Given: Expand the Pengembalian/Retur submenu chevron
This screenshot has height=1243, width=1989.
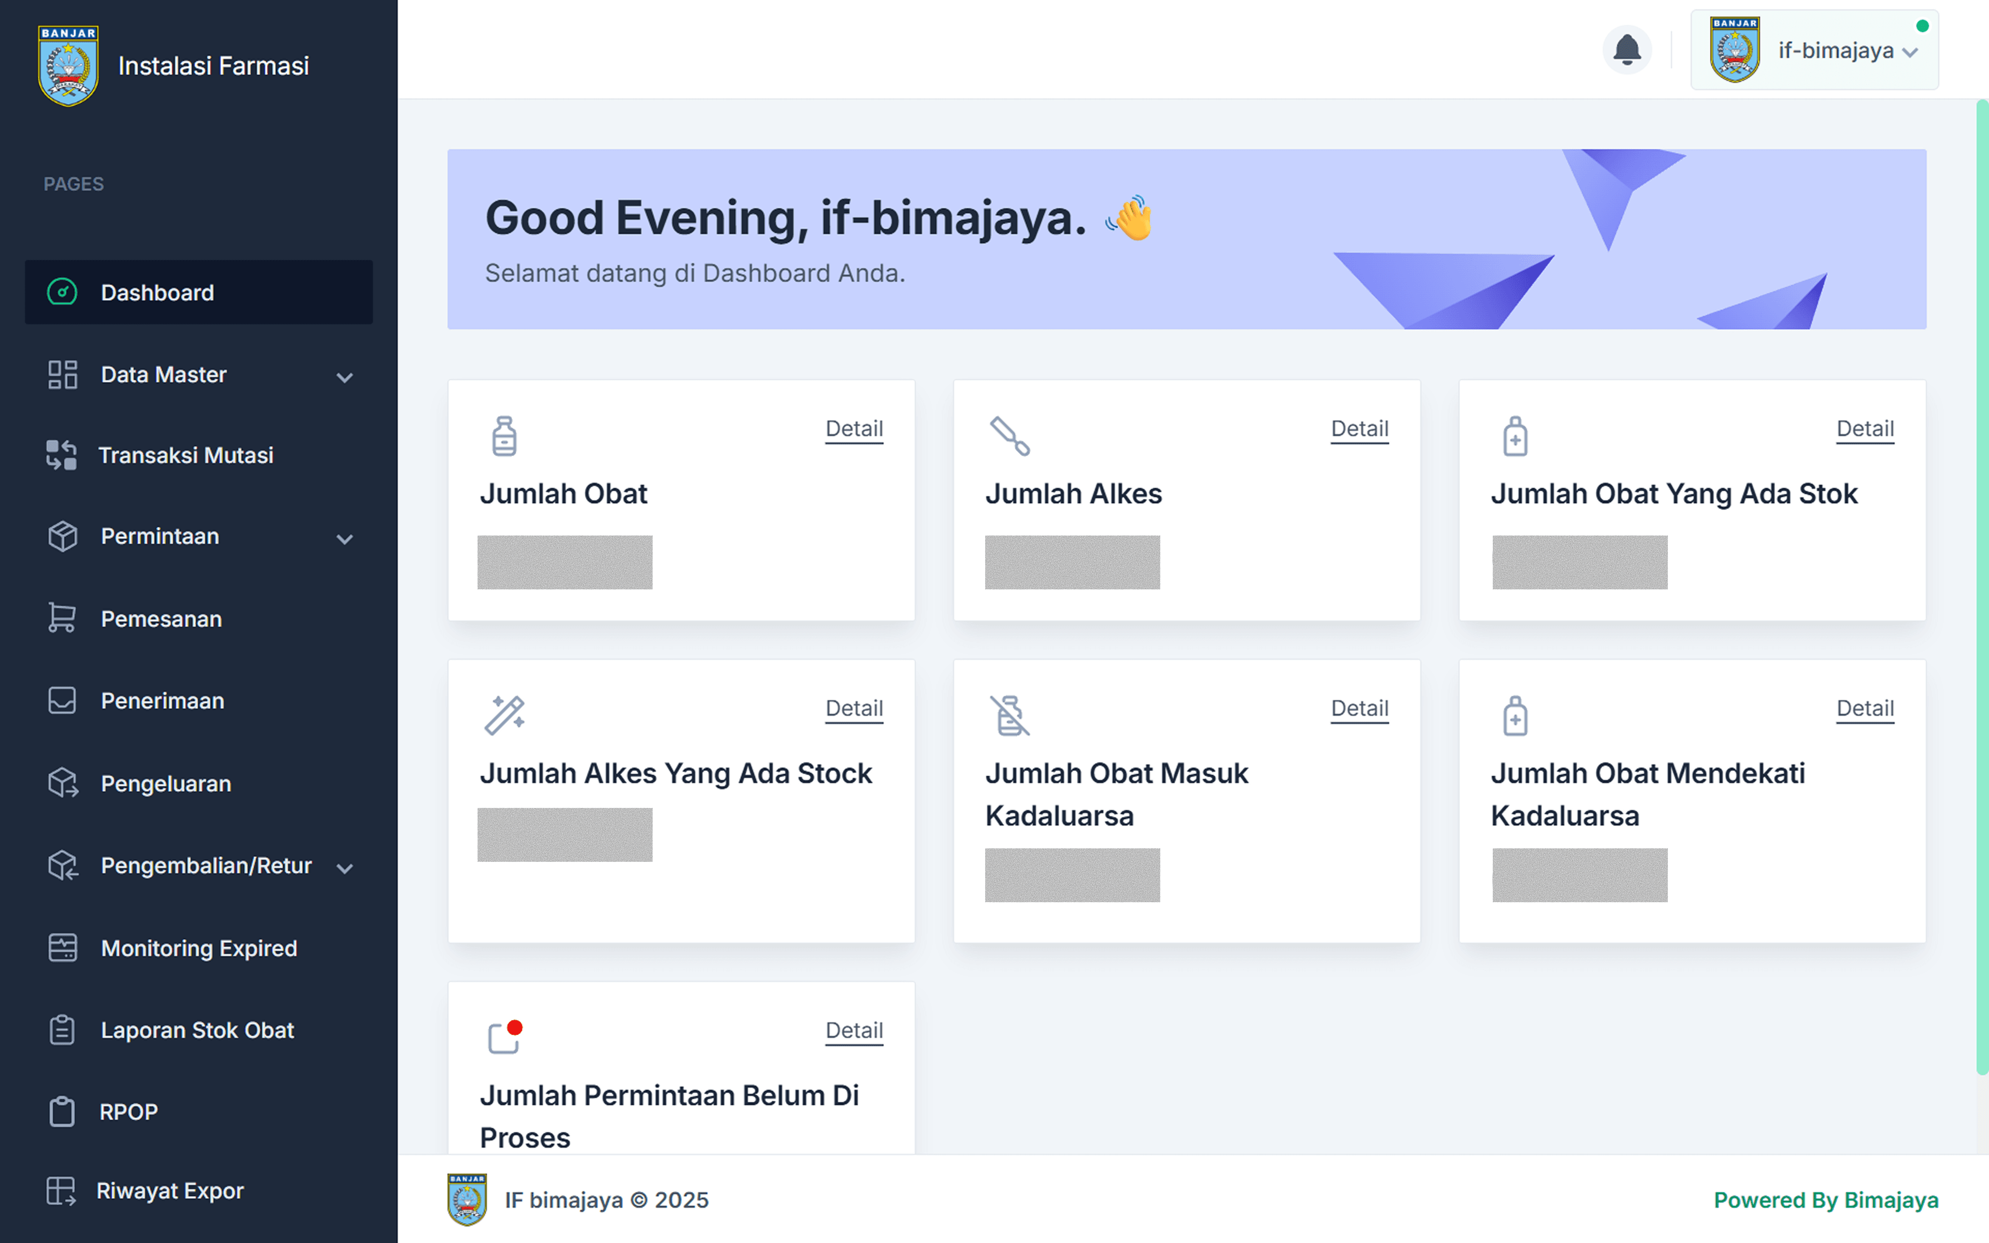Looking at the screenshot, I should click(345, 868).
